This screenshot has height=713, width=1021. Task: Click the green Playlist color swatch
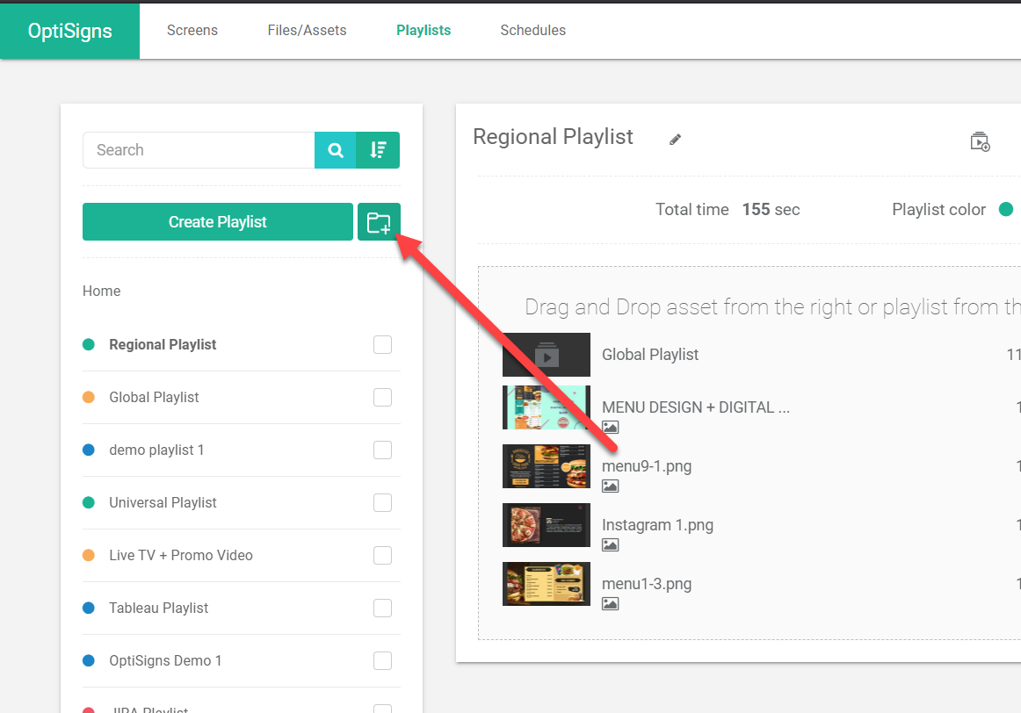(x=1005, y=210)
